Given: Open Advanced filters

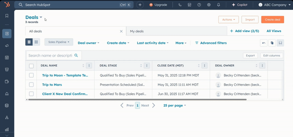Looking at the screenshot, I should pyautogui.click(x=211, y=43).
